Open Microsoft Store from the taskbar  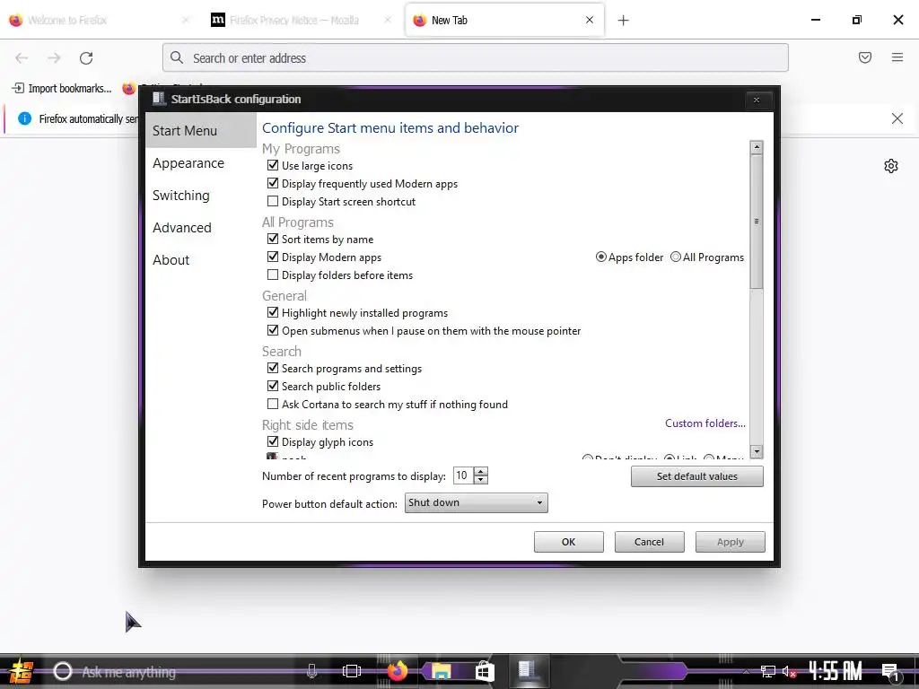pyautogui.click(x=485, y=671)
